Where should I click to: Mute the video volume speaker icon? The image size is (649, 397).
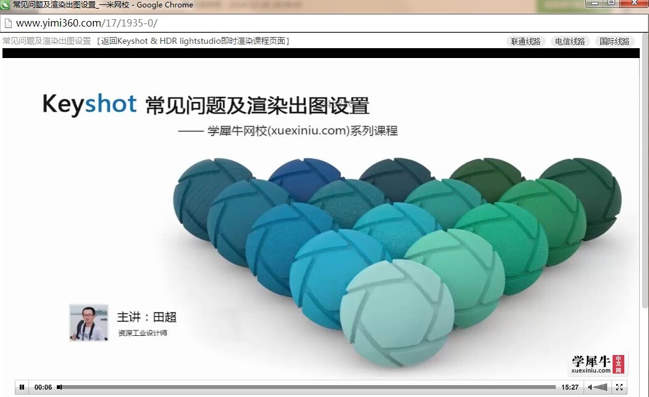[x=590, y=387]
